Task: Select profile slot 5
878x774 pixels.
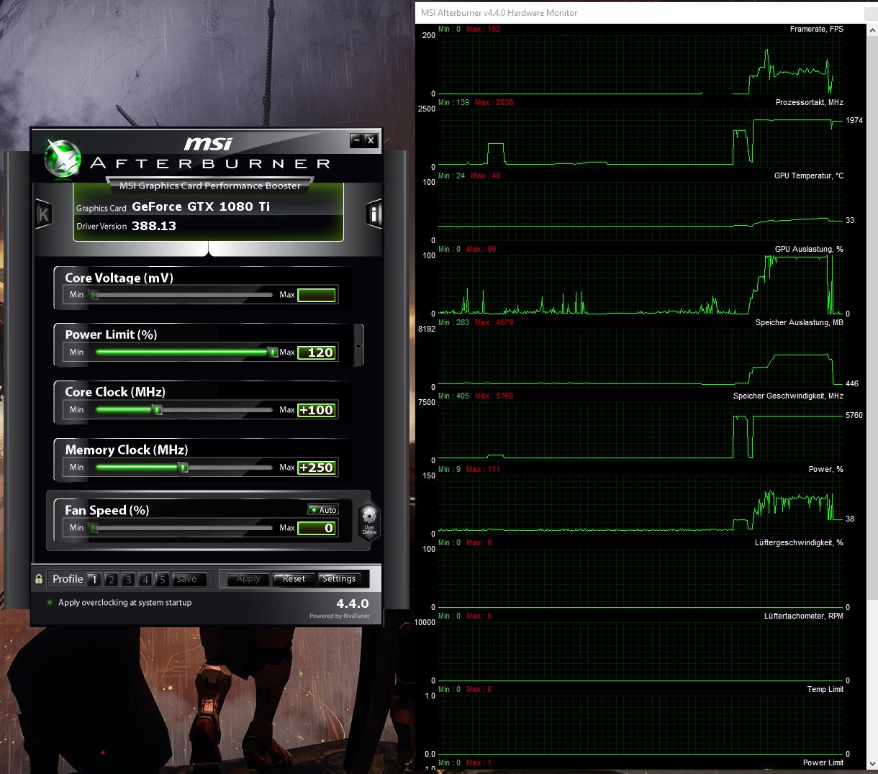Action: 162,579
